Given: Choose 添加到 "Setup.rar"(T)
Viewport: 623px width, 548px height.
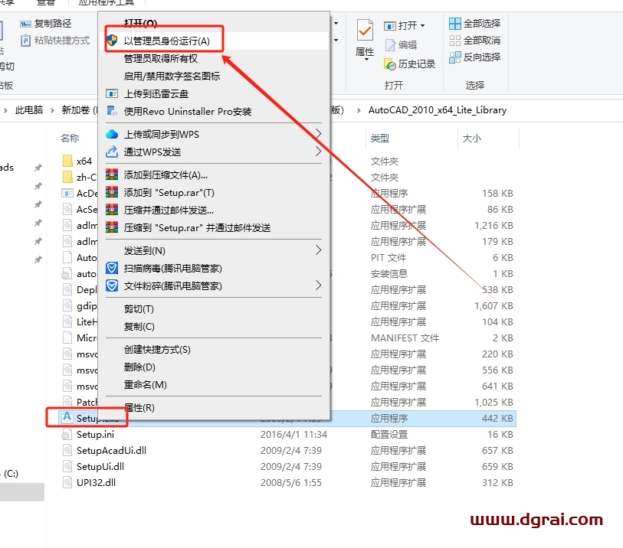Looking at the screenshot, I should coord(169,193).
